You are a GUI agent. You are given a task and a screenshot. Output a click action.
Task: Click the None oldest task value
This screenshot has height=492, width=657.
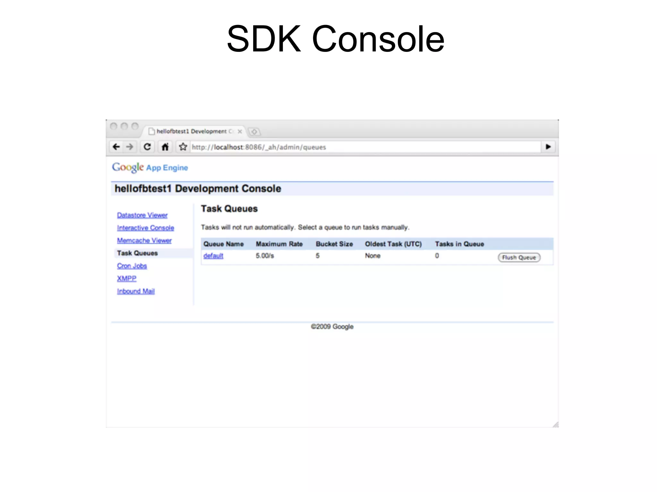[x=372, y=256]
